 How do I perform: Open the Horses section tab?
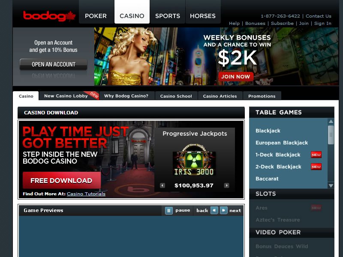[x=203, y=12]
